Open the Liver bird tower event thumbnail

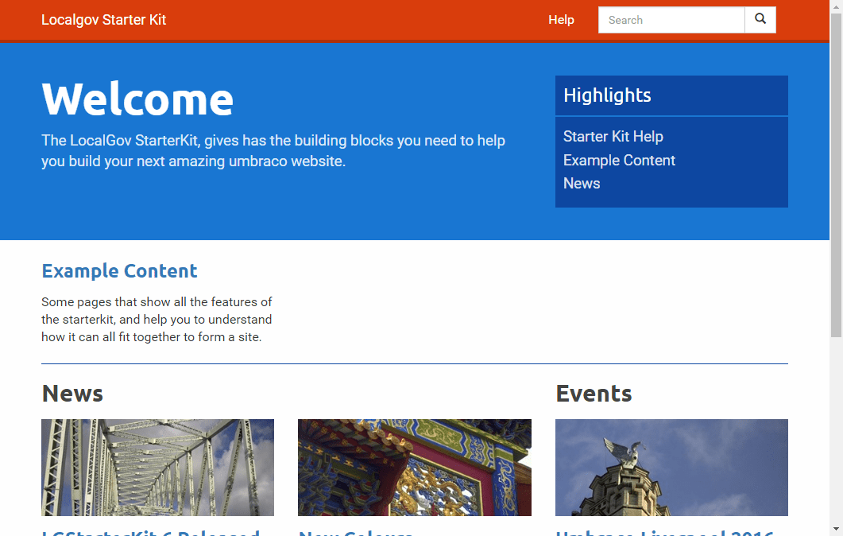pos(671,468)
